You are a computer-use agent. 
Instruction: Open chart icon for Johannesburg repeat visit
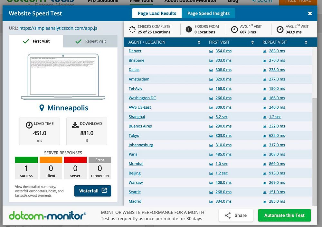click(x=264, y=146)
